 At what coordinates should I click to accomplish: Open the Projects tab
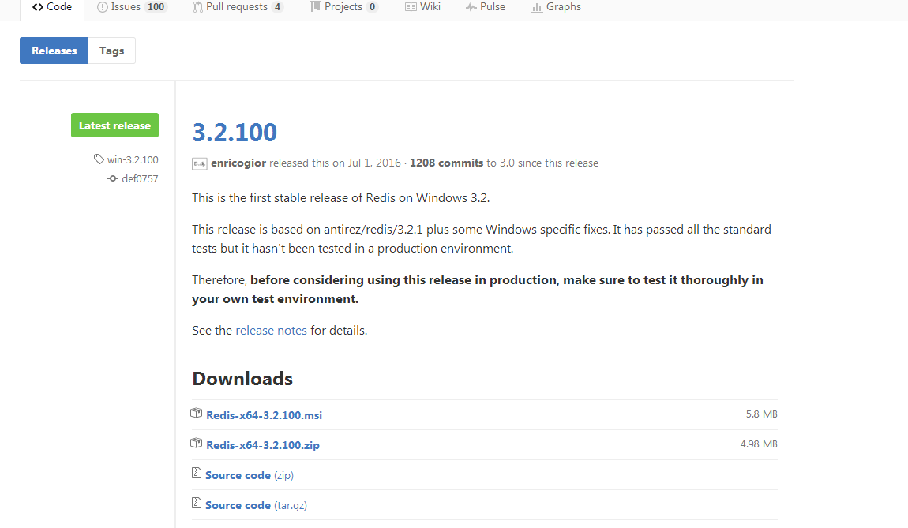pyautogui.click(x=343, y=7)
